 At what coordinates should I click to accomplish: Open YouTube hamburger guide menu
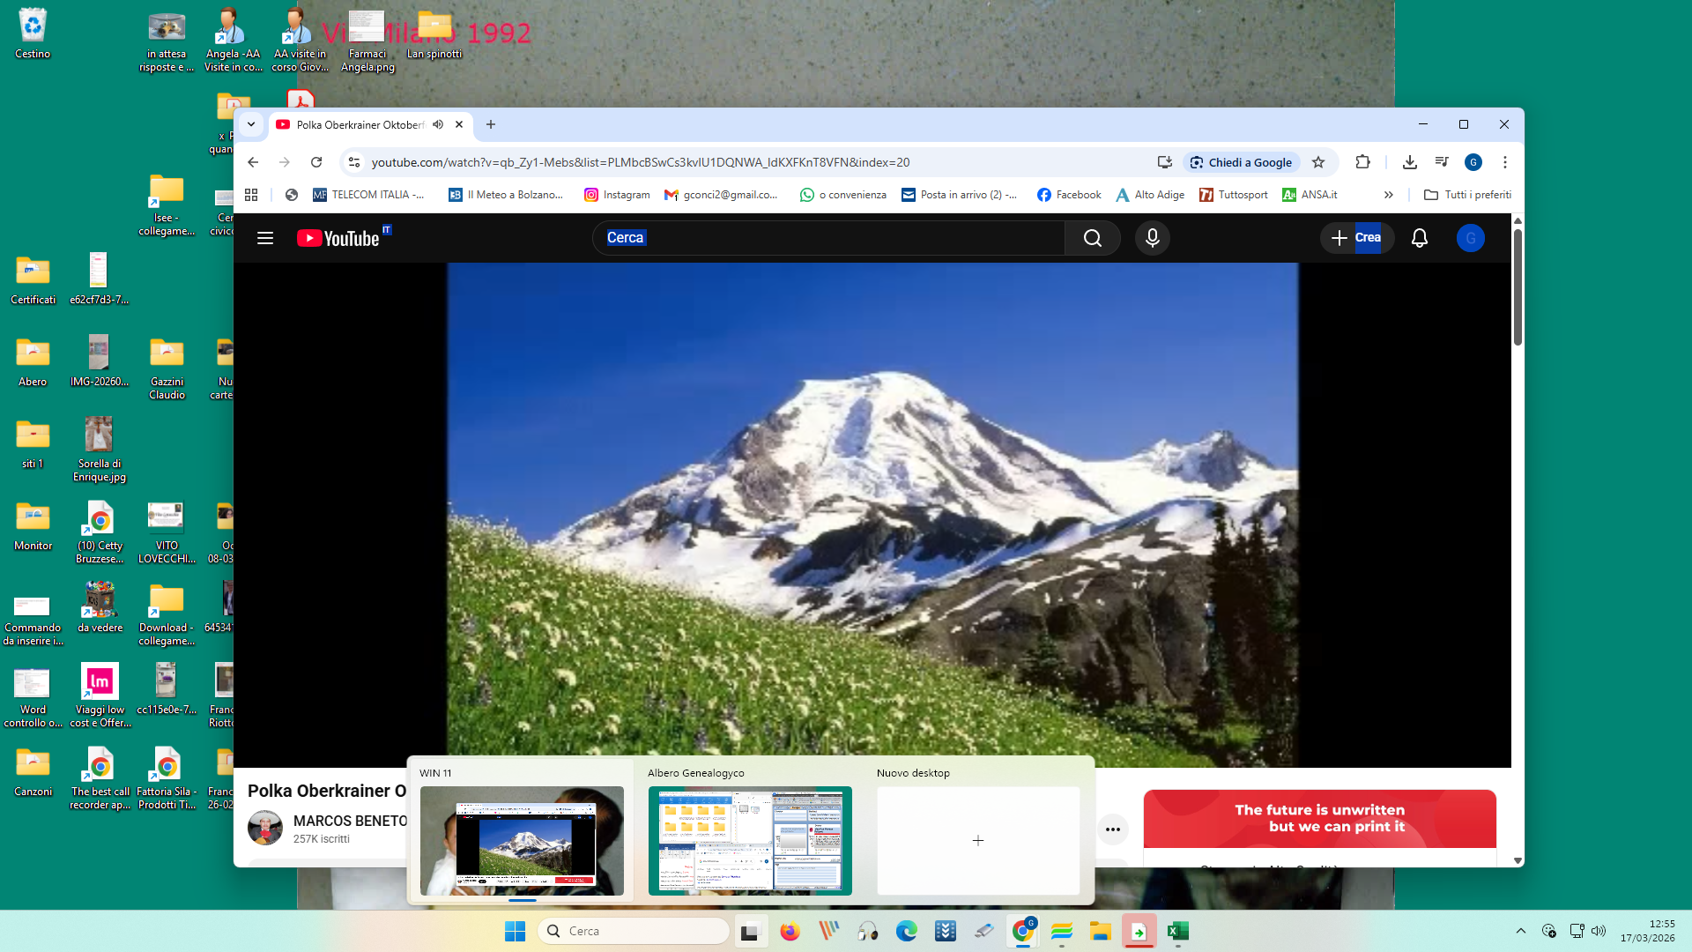click(x=265, y=238)
